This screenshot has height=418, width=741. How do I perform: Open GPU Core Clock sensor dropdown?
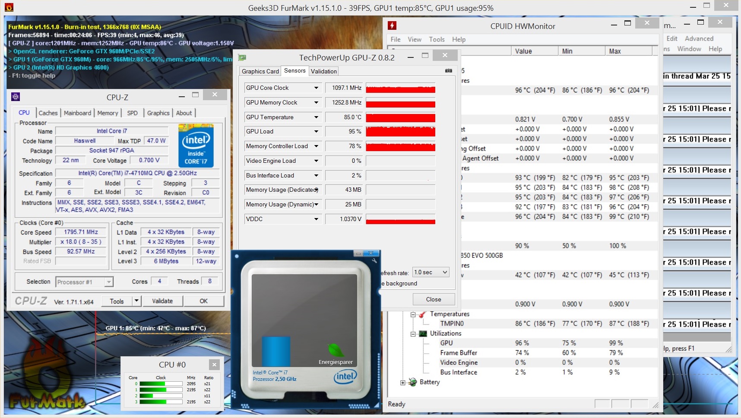coord(316,88)
